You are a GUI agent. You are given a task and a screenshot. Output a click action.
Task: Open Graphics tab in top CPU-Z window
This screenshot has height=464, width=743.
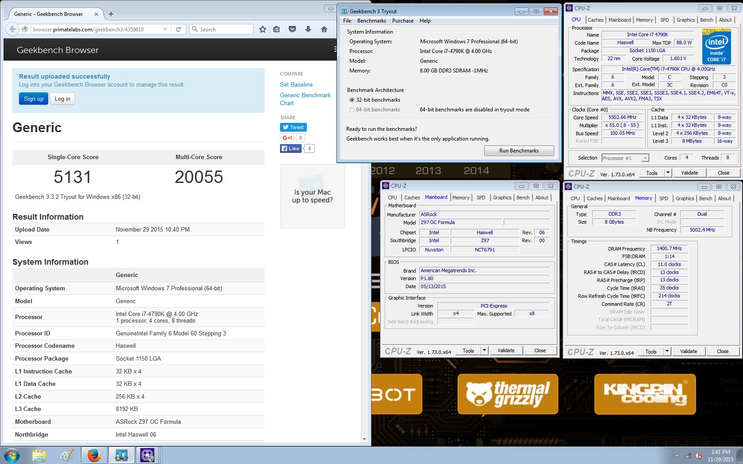[x=686, y=20]
